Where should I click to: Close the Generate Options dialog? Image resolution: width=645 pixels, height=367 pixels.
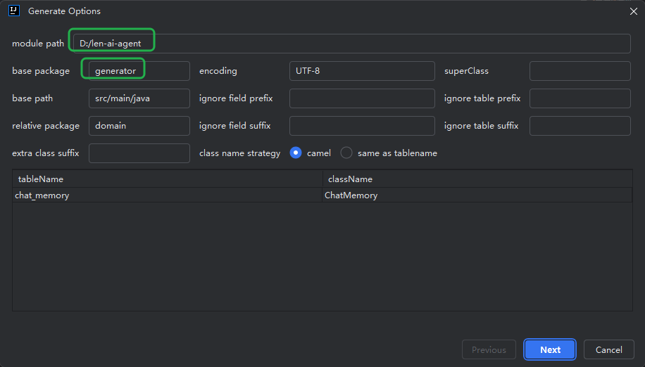click(x=634, y=11)
